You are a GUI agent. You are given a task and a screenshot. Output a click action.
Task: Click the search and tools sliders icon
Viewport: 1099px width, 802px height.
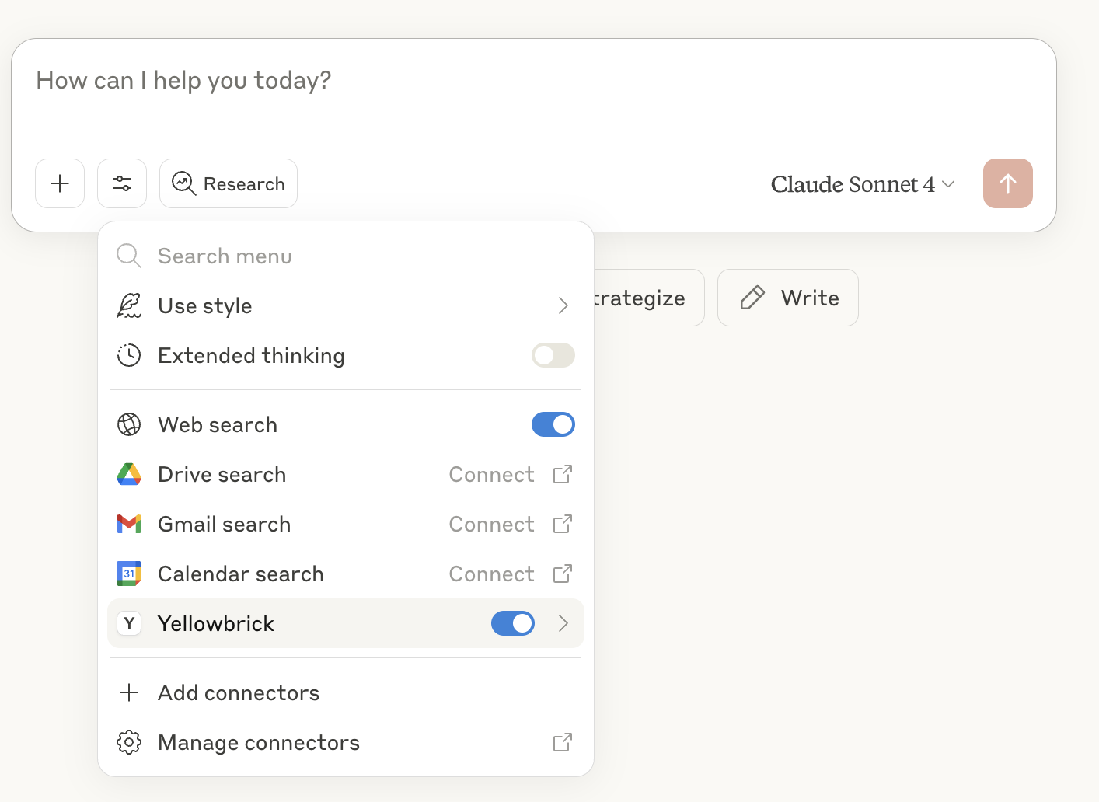[122, 183]
